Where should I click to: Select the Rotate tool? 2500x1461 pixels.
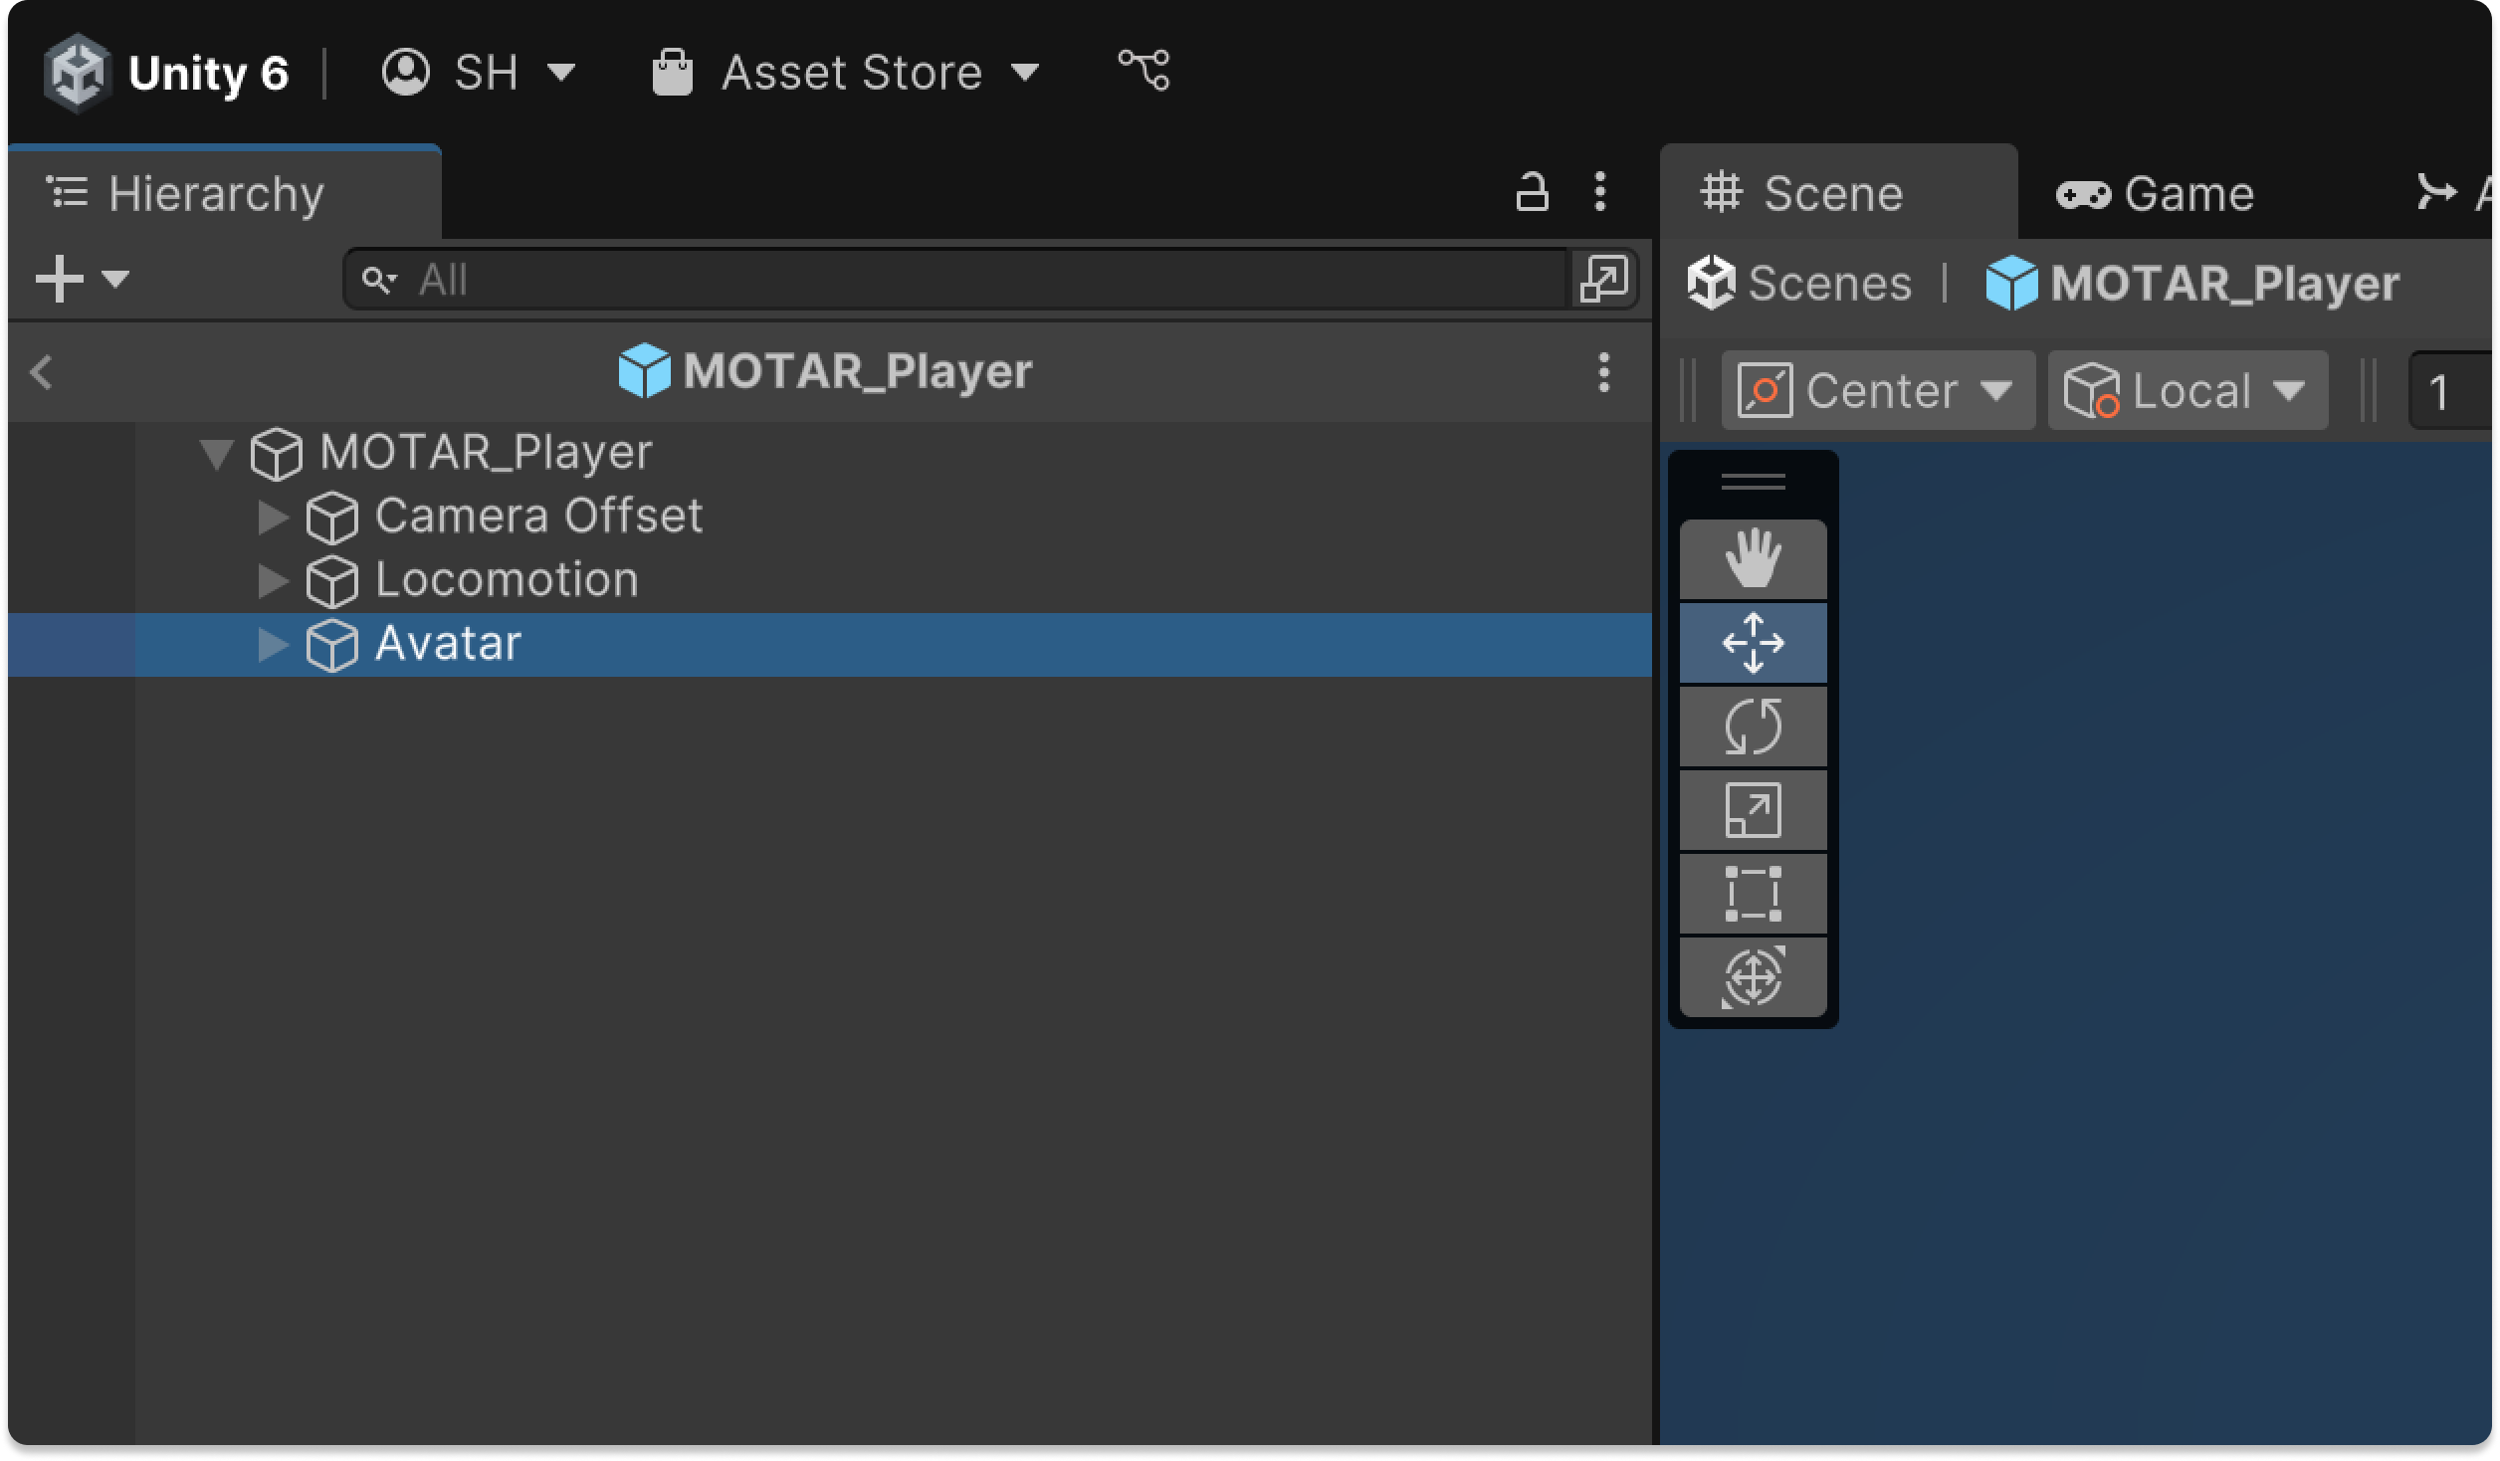point(1753,727)
